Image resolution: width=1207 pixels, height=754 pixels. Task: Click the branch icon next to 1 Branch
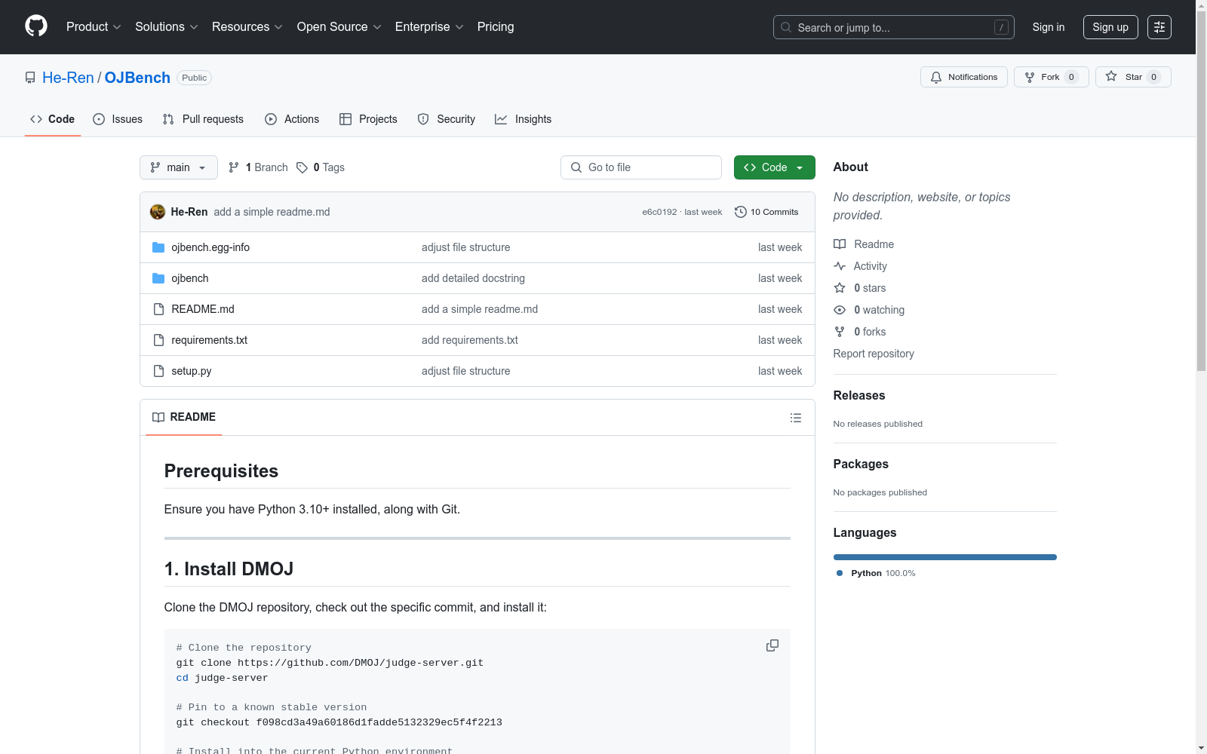click(x=234, y=167)
